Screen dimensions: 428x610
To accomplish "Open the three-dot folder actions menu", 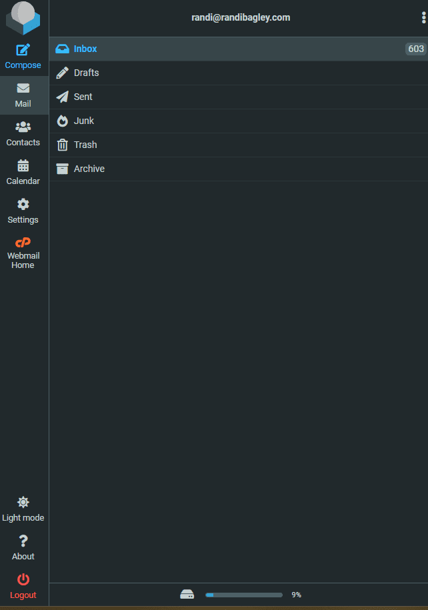I will point(423,18).
